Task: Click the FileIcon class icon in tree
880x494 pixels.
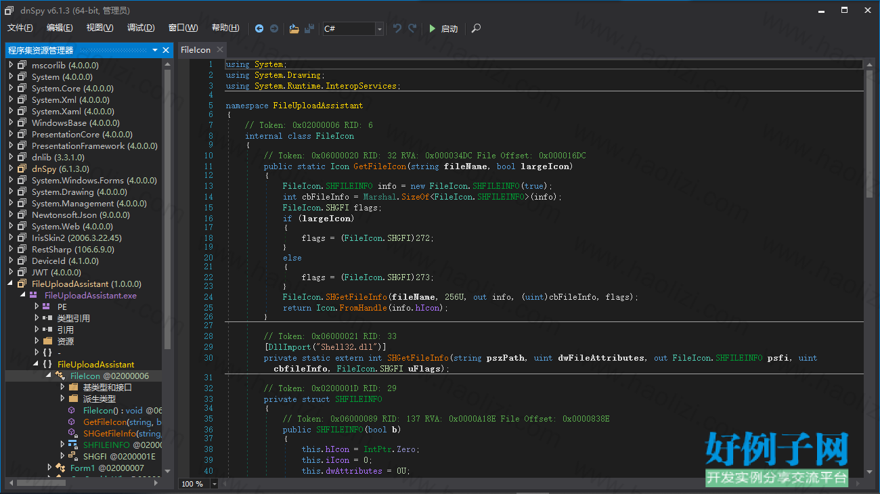Action: coord(60,376)
